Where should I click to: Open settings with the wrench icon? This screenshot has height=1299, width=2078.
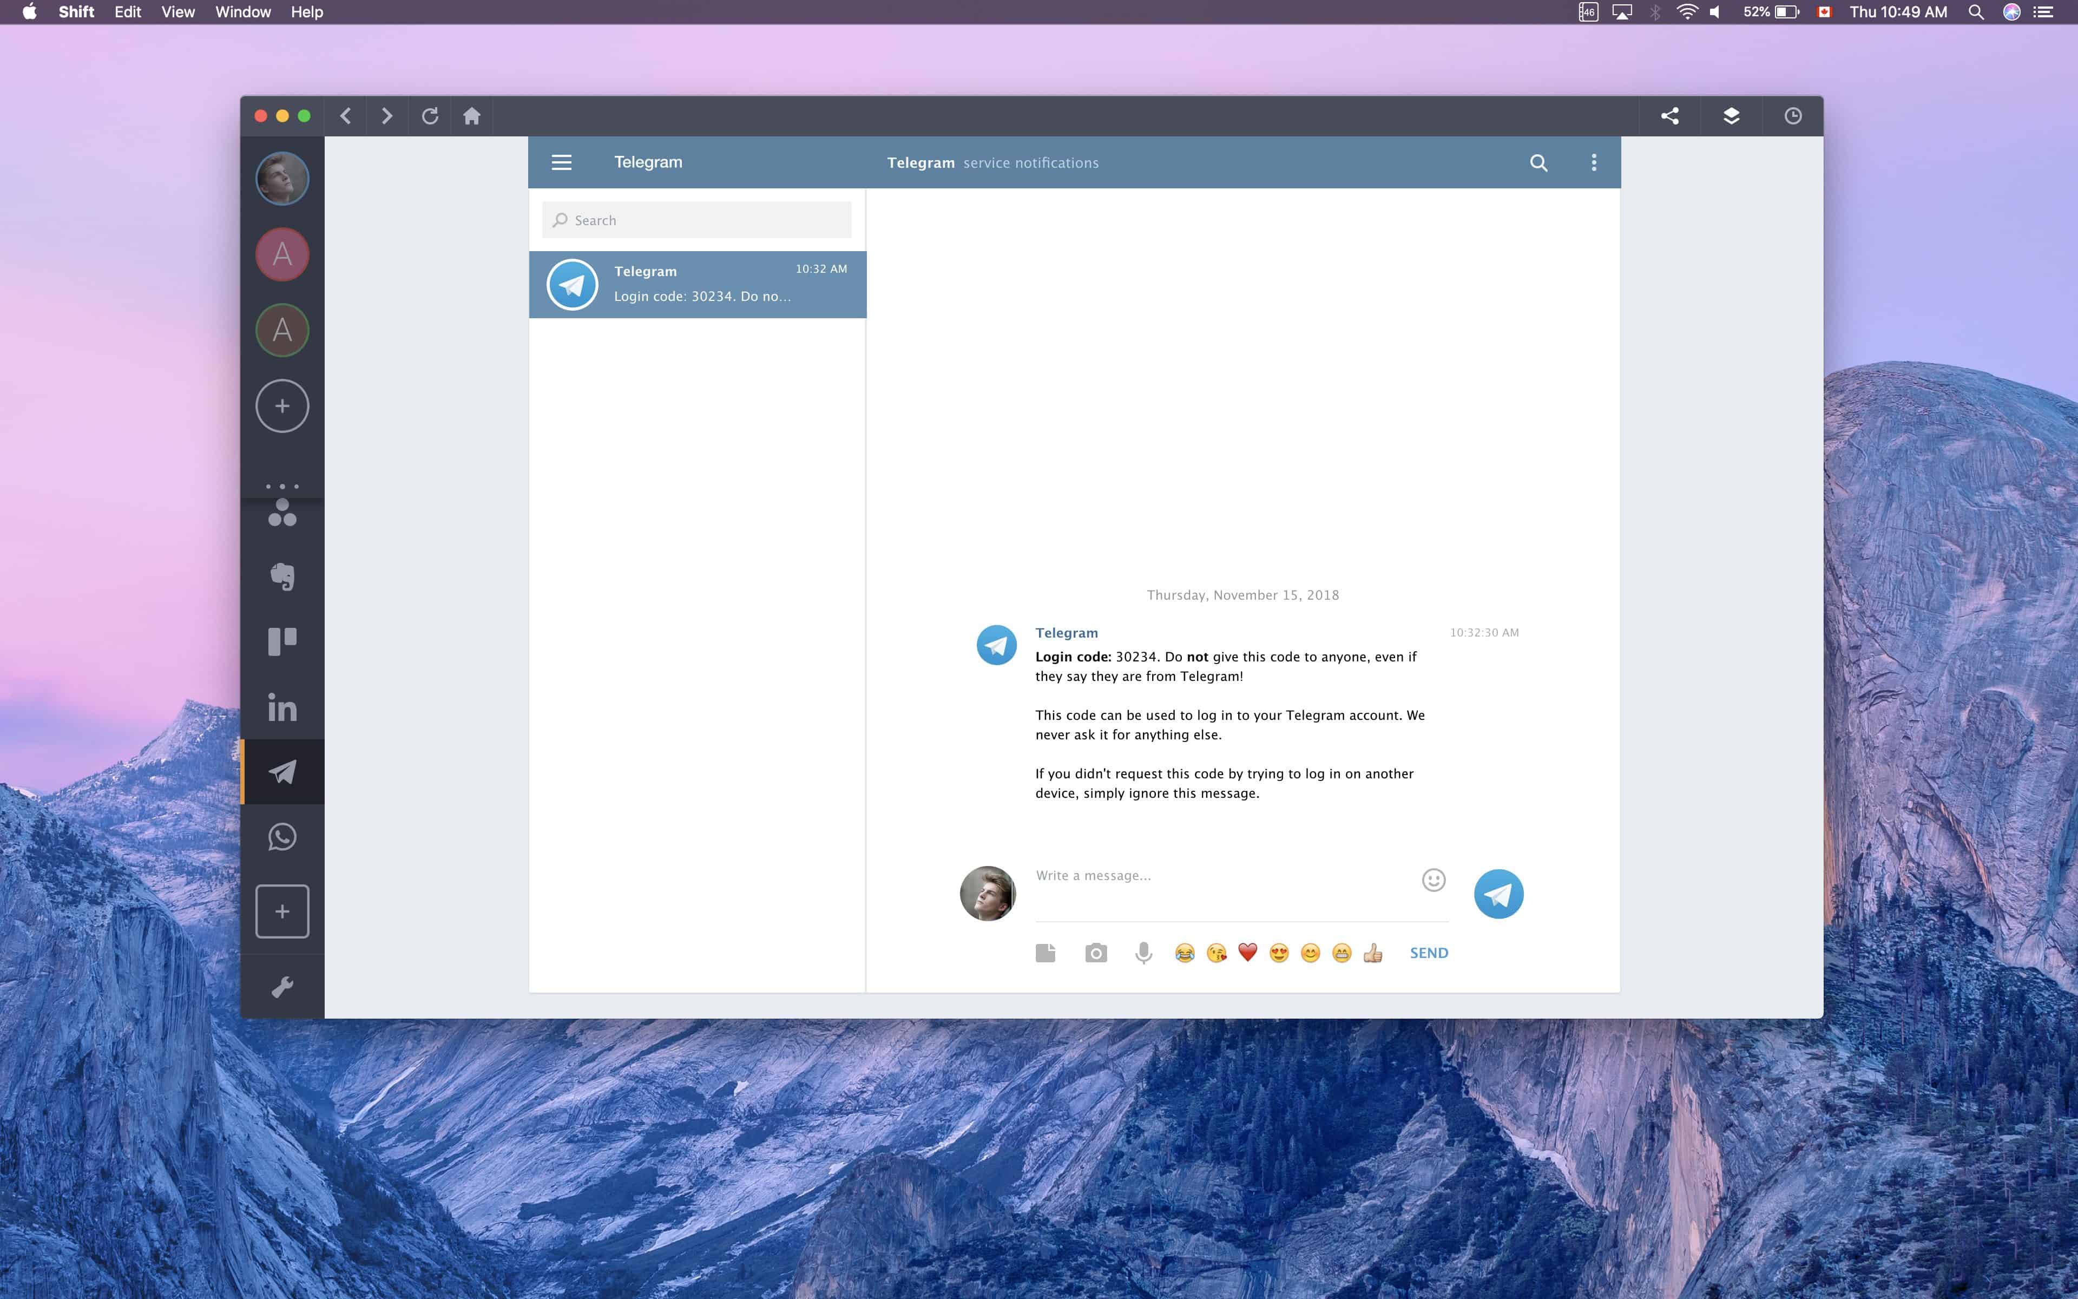(x=282, y=987)
